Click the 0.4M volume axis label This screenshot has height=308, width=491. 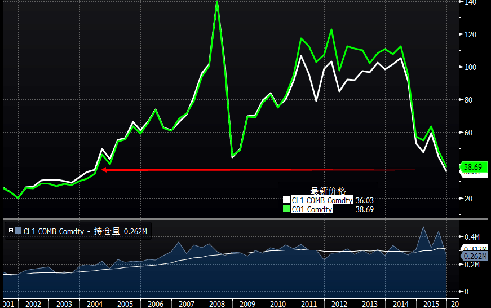pos(472,237)
